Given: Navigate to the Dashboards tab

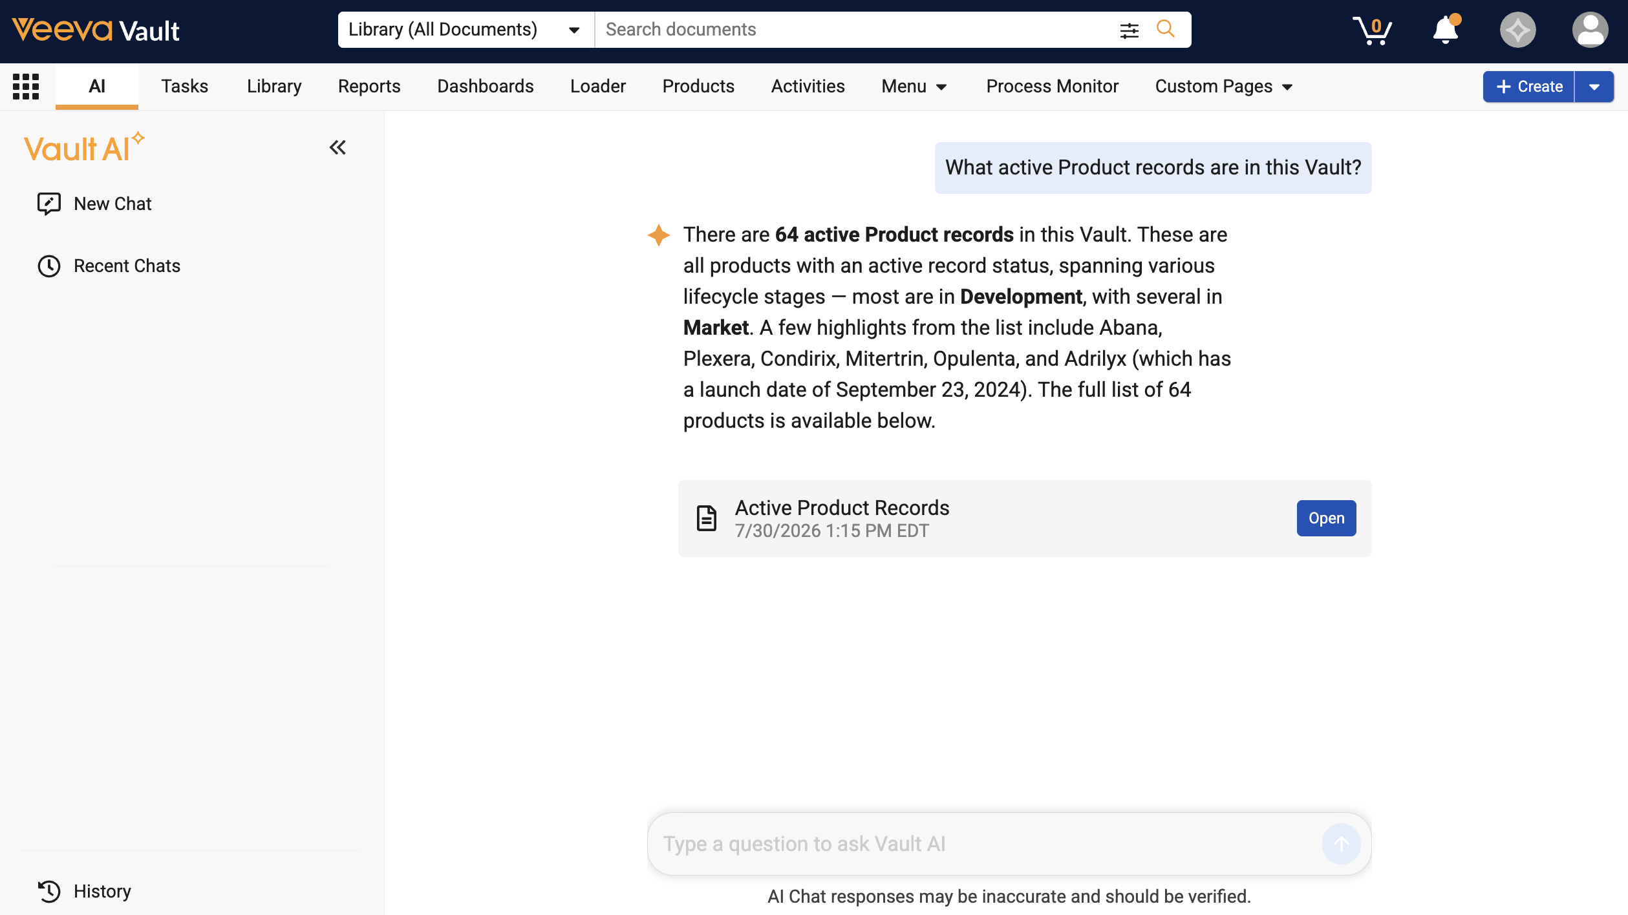Looking at the screenshot, I should (486, 87).
